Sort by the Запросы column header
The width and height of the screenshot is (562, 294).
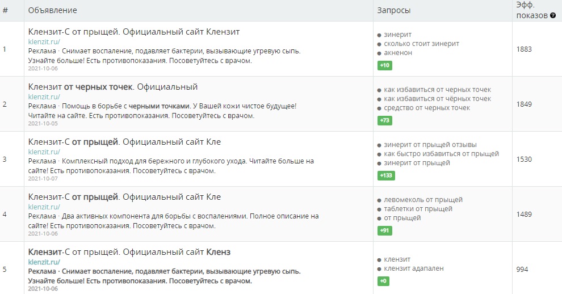(394, 10)
